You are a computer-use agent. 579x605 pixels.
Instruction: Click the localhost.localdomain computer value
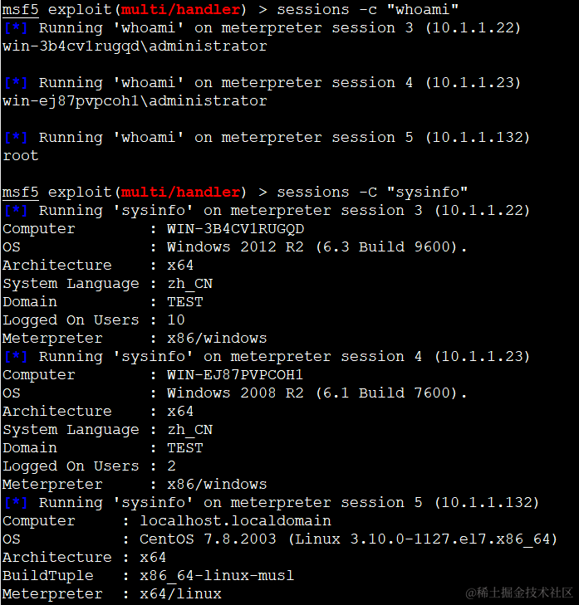point(235,520)
